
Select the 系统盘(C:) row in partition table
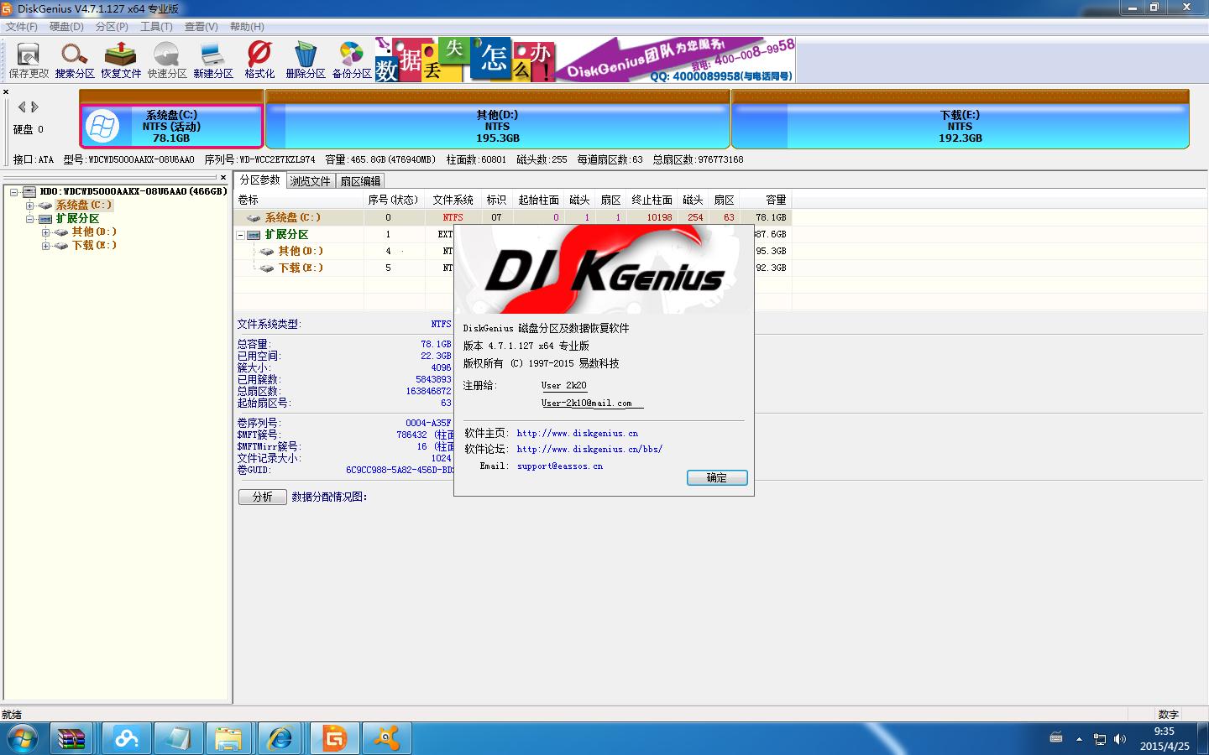pyautogui.click(x=512, y=217)
